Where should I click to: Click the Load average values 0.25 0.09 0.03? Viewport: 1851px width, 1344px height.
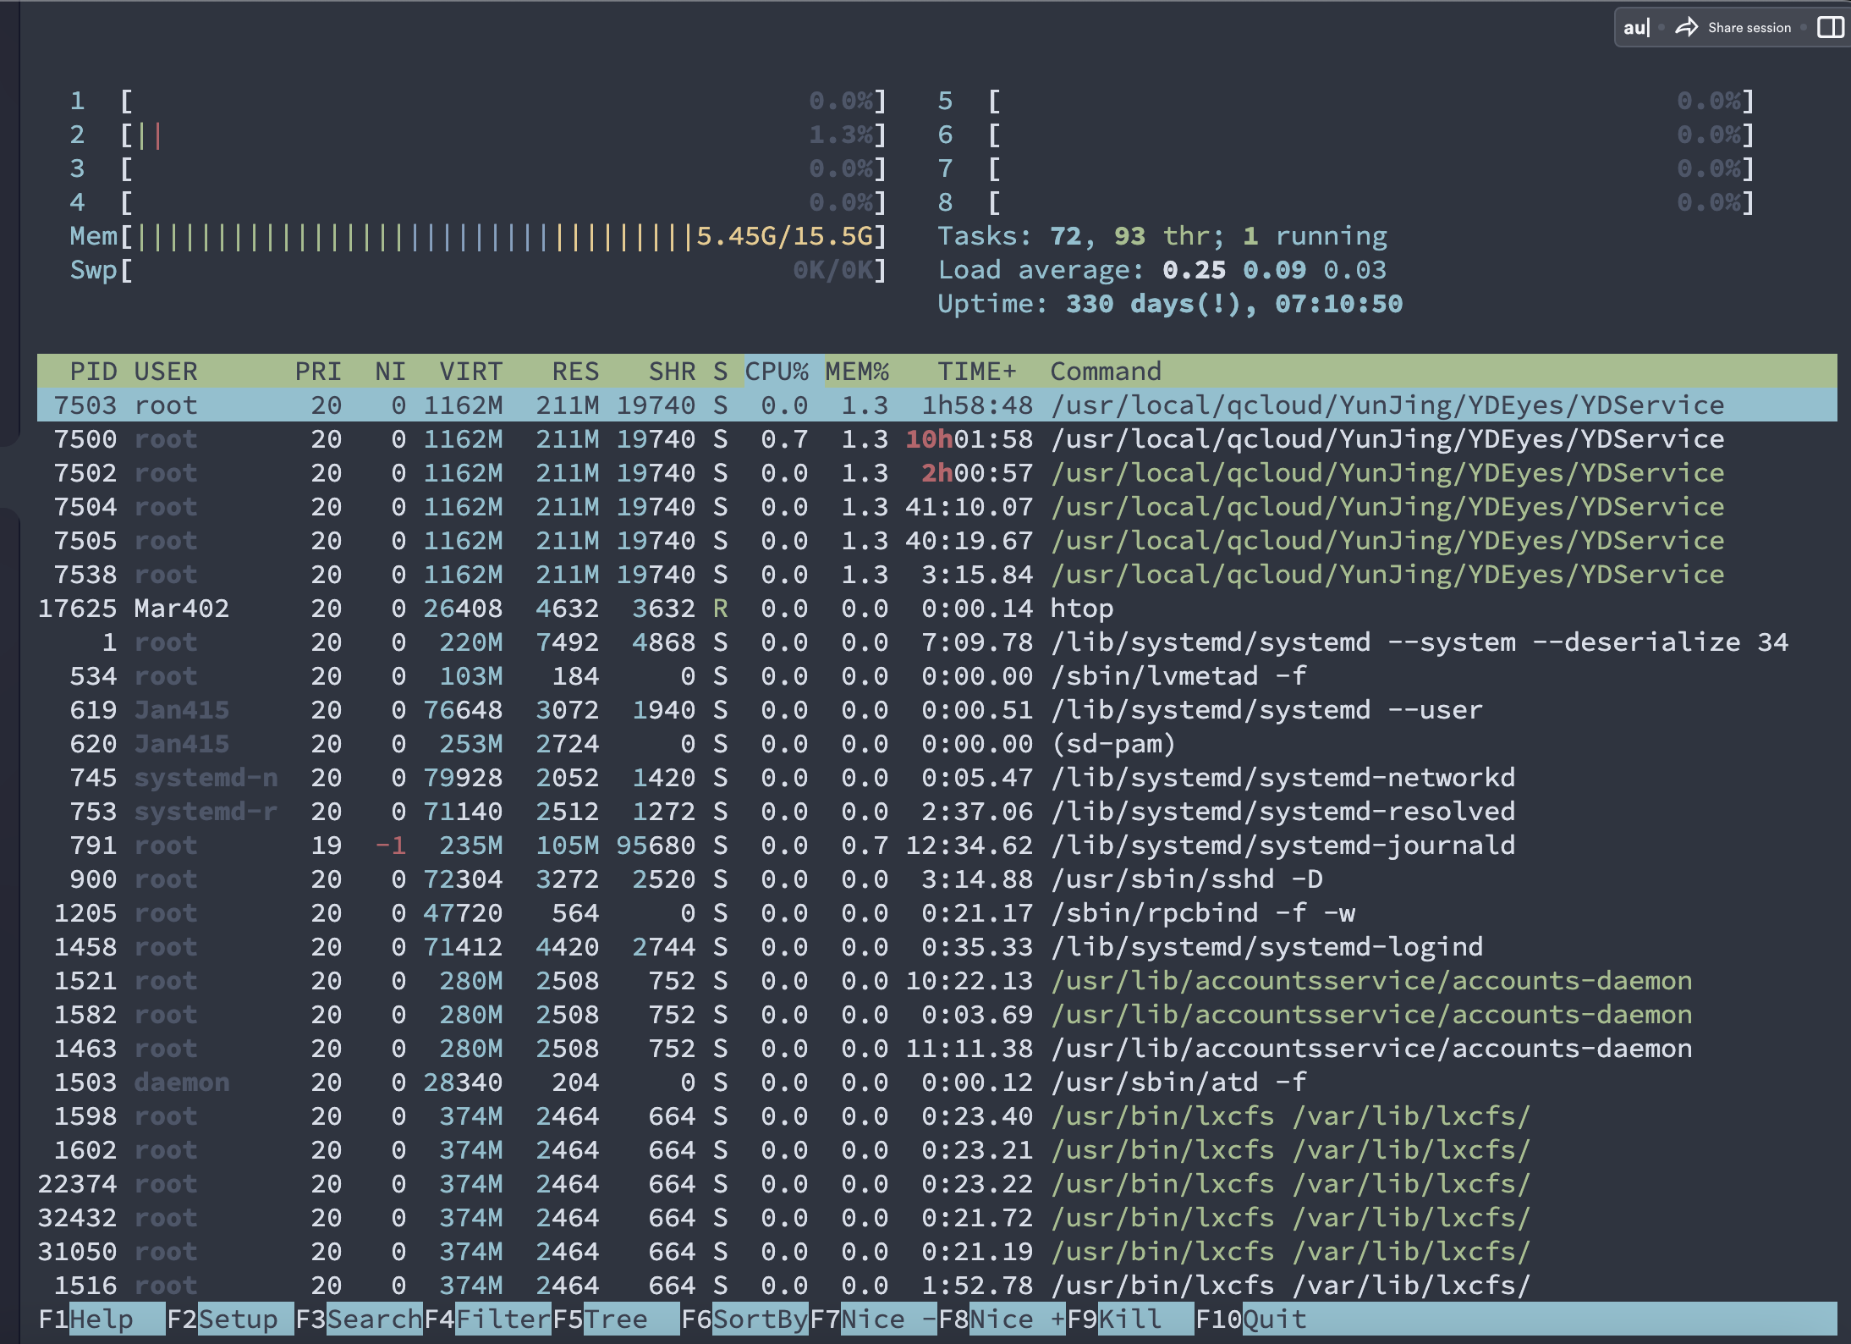click(x=1275, y=270)
